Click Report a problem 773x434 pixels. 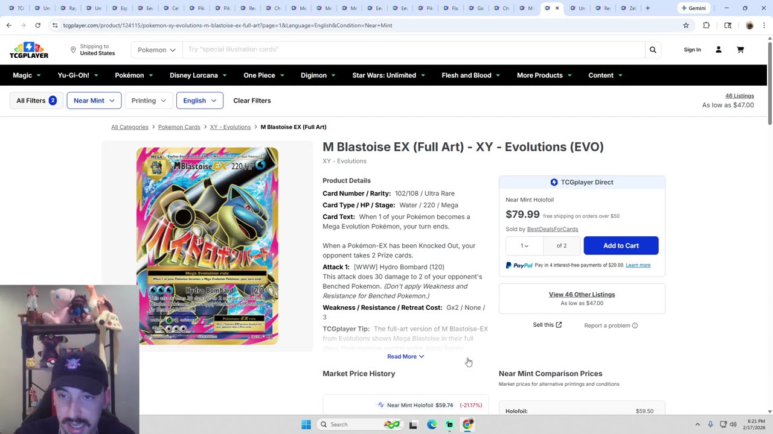click(611, 325)
